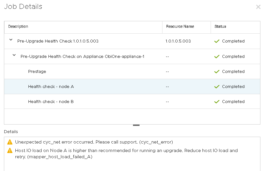
Task: Click the panel splitter handle above Details
Action: [x=136, y=125]
